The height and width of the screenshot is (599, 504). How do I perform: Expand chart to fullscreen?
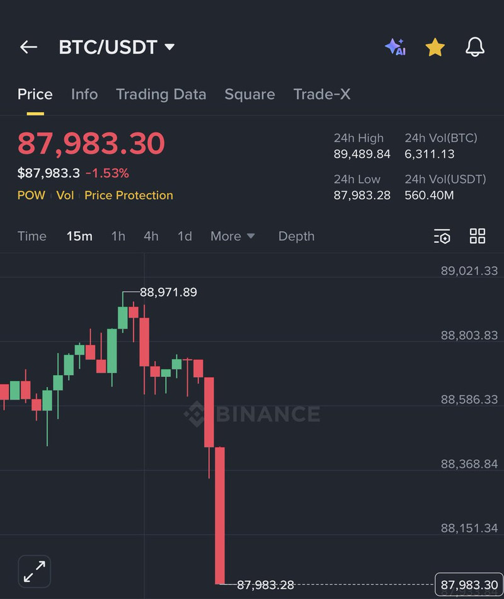34,572
